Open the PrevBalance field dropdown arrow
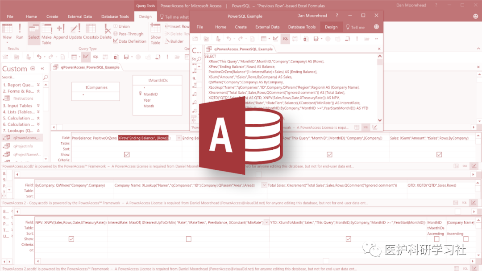This screenshot has width=482, height=271. pos(179,138)
